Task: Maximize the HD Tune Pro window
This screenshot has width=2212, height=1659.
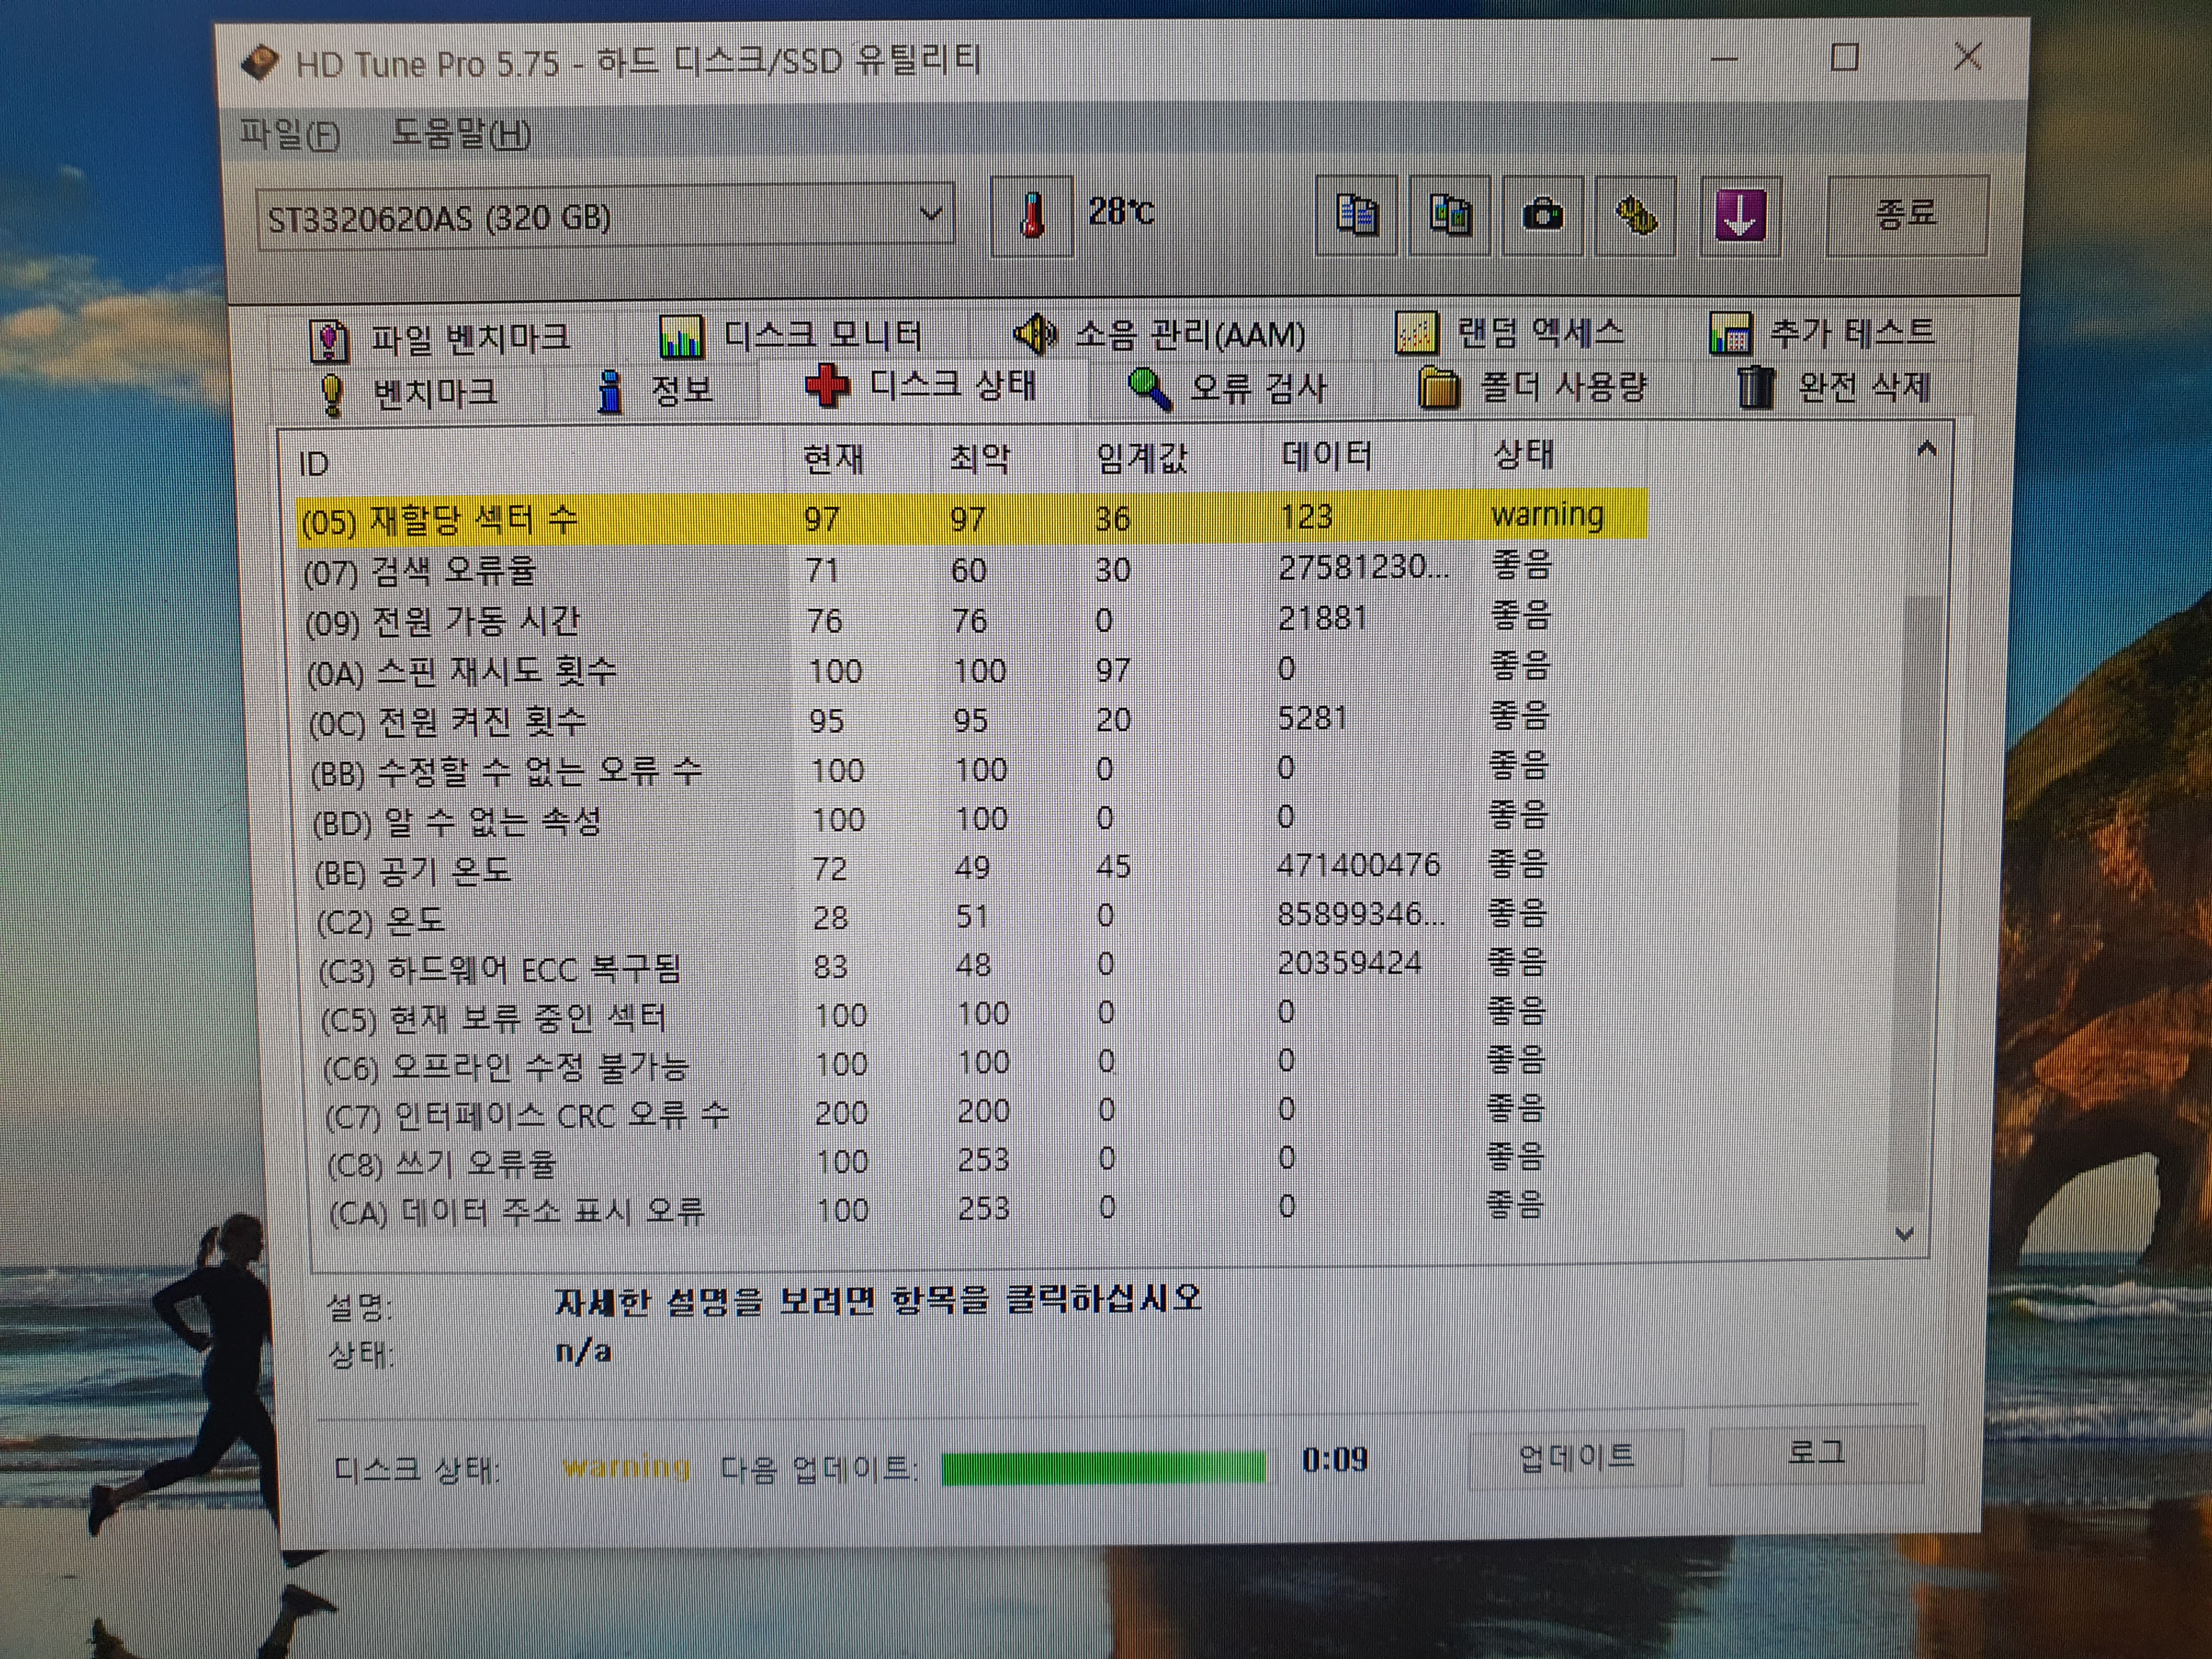Action: 1845,56
